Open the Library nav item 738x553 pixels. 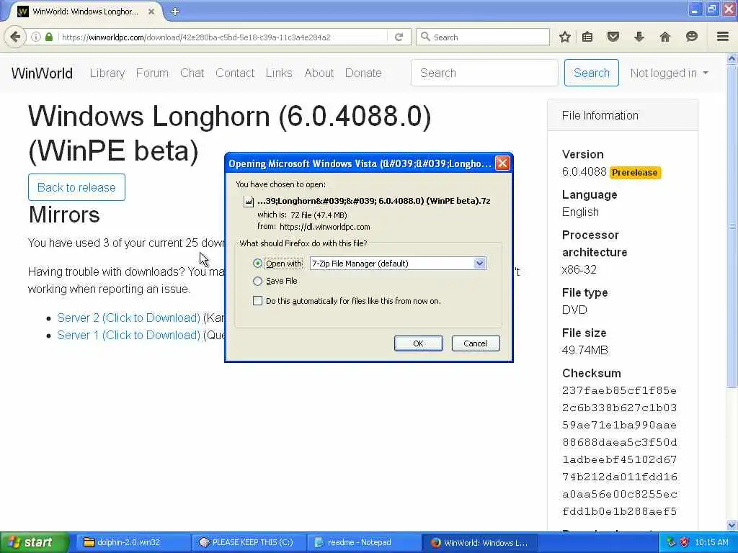(x=107, y=73)
